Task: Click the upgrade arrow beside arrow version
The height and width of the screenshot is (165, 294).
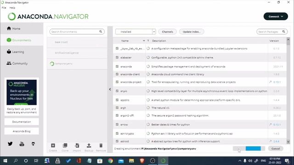Action: tap(271, 124)
